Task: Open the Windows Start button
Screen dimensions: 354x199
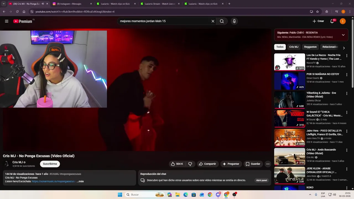Action: [x=120, y=195]
